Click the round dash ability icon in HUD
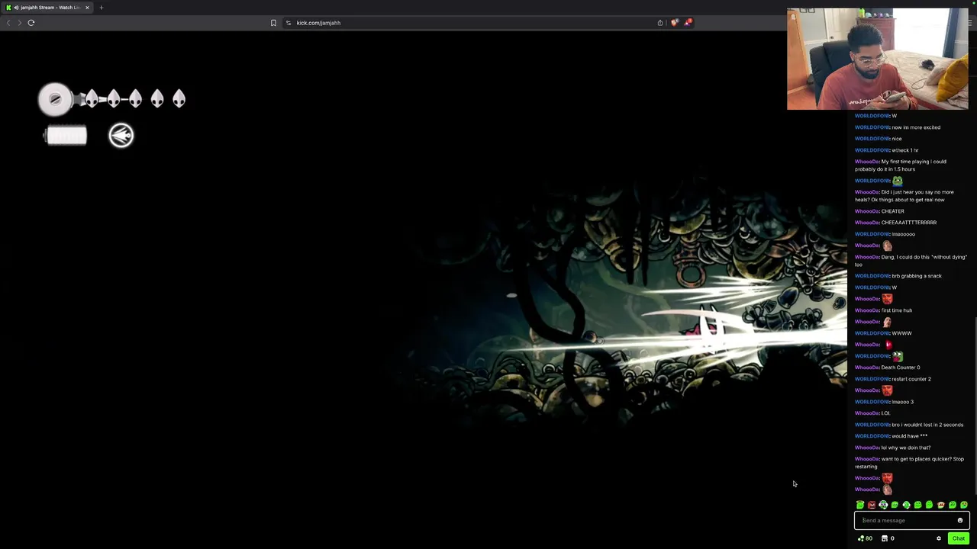This screenshot has height=549, width=977. pos(121,136)
